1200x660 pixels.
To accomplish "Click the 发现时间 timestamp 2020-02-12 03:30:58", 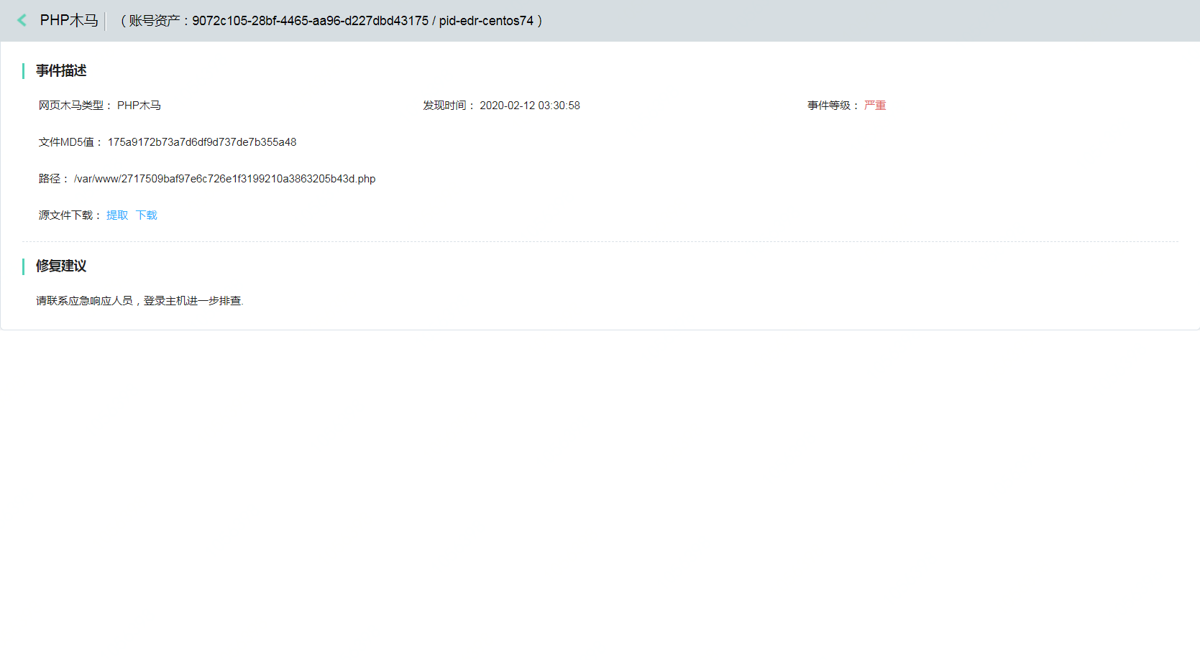I will pos(529,105).
